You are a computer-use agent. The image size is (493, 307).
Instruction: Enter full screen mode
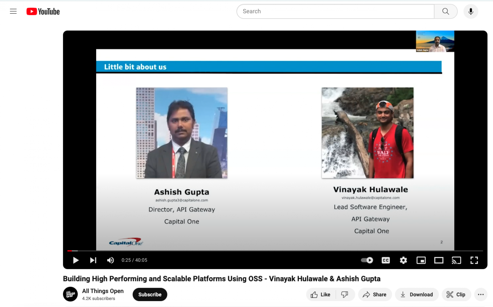pos(474,260)
